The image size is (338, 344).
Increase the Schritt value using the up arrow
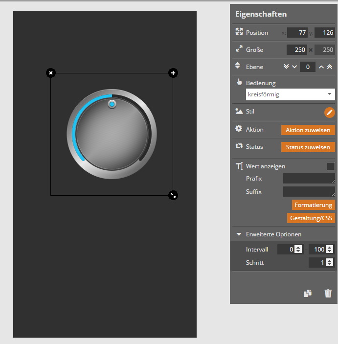tap(330, 261)
